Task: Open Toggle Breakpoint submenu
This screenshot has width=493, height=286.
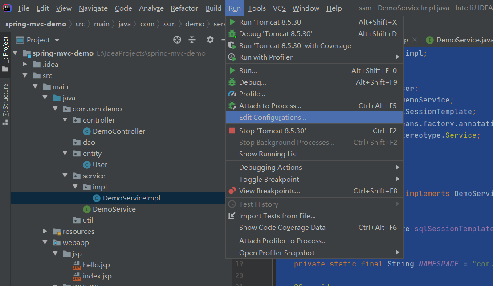Action: point(314,180)
